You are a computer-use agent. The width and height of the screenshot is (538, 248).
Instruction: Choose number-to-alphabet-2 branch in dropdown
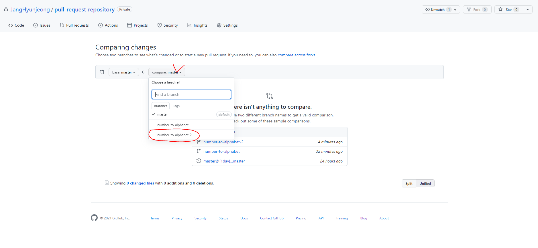(191, 135)
